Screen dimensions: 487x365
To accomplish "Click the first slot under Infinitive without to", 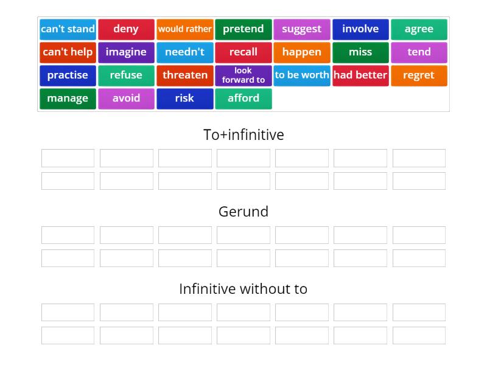I will pos(67,312).
